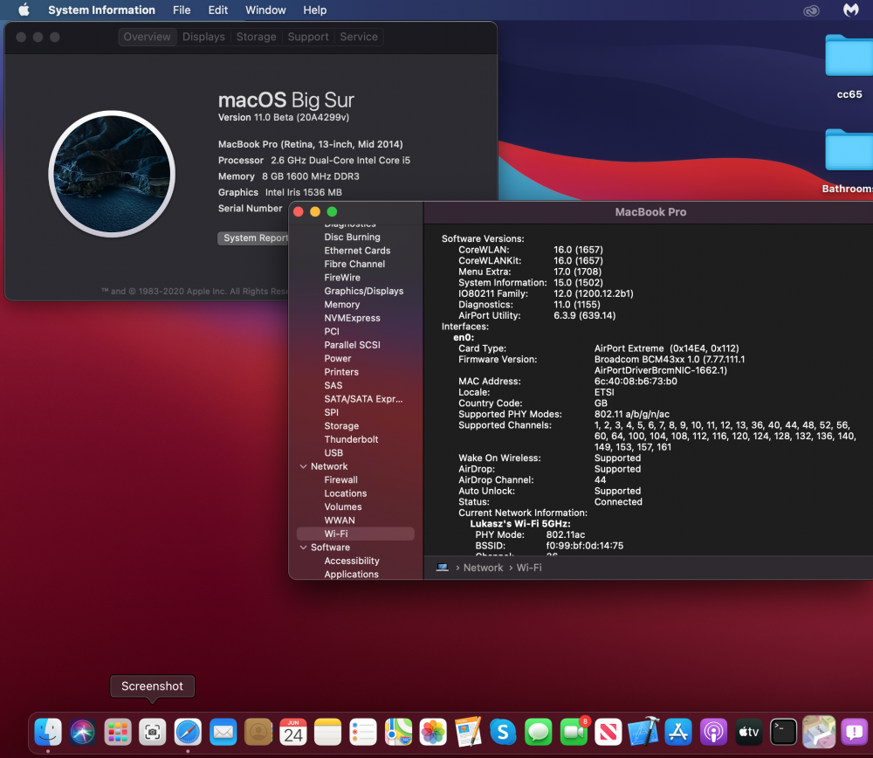
Task: Open the File menu
Action: point(182,10)
